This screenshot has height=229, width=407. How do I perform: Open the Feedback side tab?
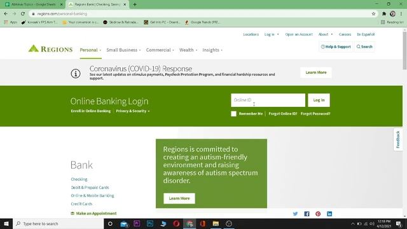click(x=398, y=139)
